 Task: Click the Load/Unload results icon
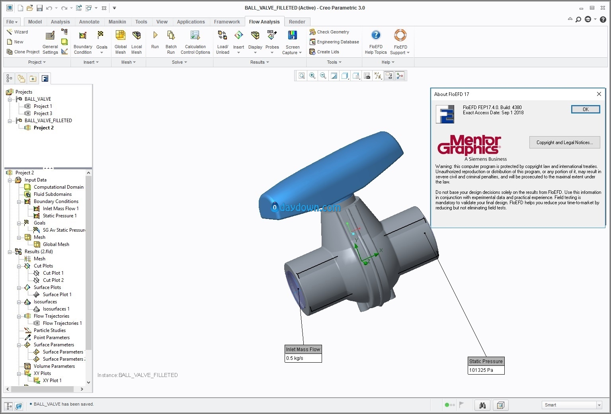point(223,35)
